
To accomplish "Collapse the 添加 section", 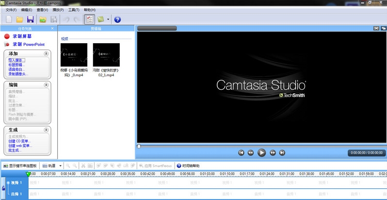I will (46, 53).
